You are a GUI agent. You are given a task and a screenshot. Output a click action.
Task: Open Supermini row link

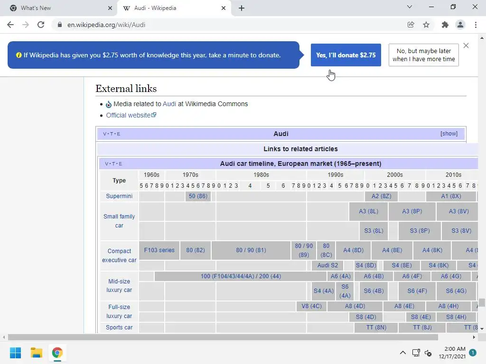(119, 196)
